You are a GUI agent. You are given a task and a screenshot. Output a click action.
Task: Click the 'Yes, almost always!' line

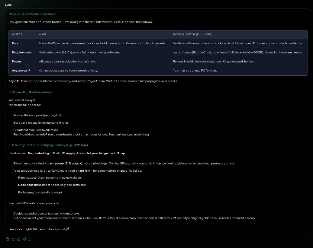[x=22, y=100]
